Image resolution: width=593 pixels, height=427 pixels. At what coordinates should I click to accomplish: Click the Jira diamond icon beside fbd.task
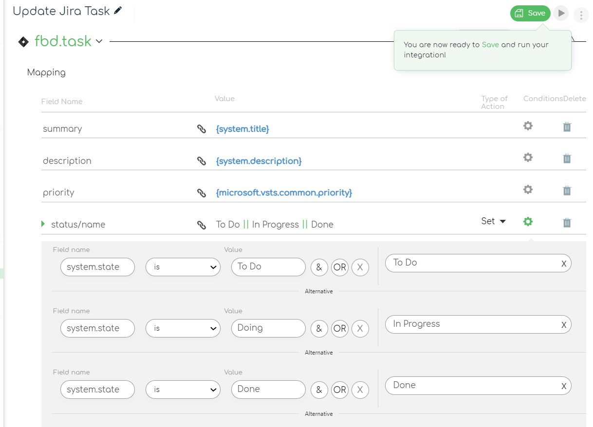click(x=23, y=42)
